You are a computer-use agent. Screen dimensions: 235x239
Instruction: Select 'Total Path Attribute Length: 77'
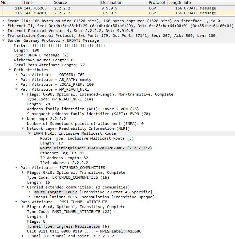pyautogui.click(x=49, y=65)
